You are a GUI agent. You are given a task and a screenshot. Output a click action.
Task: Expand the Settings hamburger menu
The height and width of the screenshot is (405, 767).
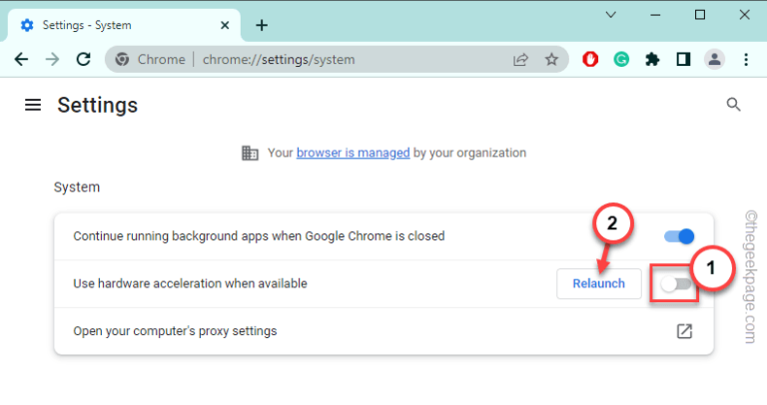click(33, 105)
